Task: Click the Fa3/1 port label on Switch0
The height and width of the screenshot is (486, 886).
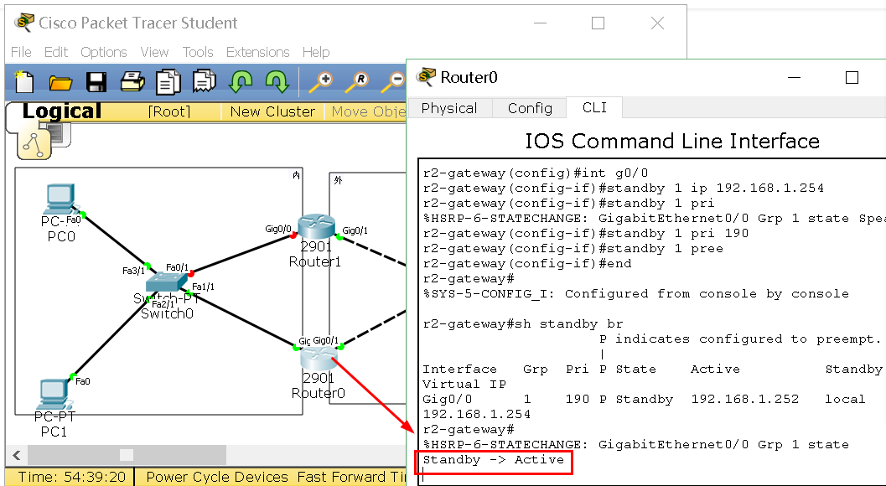Action: click(x=133, y=271)
